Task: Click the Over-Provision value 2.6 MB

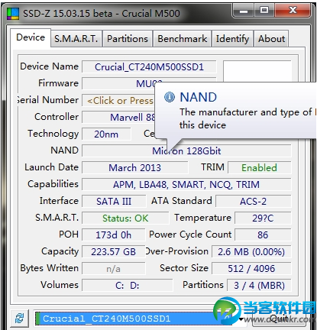Action: click(251, 252)
